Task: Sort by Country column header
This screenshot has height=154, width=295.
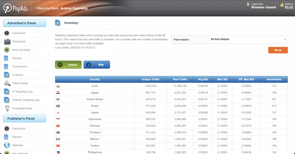Action: coord(95,79)
